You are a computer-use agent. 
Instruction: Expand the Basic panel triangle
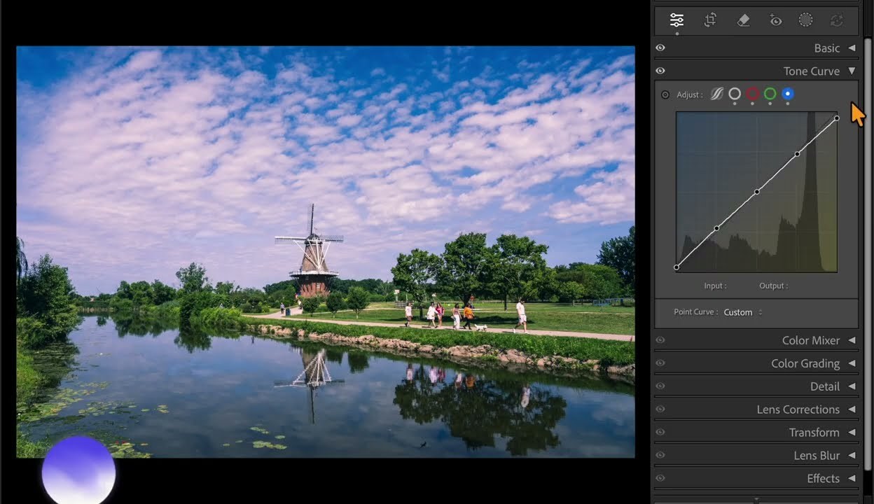[x=852, y=48]
